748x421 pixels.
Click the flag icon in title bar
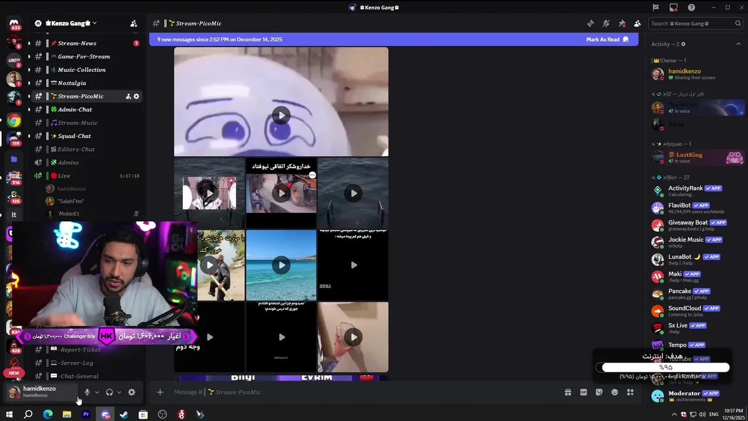tap(656, 8)
